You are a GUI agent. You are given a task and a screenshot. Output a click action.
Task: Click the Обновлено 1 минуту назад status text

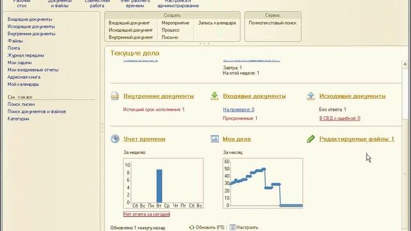[x=137, y=228]
